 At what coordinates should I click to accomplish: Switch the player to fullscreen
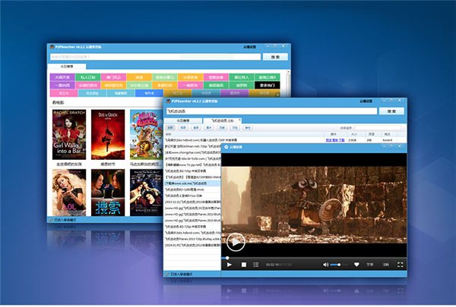point(401,265)
